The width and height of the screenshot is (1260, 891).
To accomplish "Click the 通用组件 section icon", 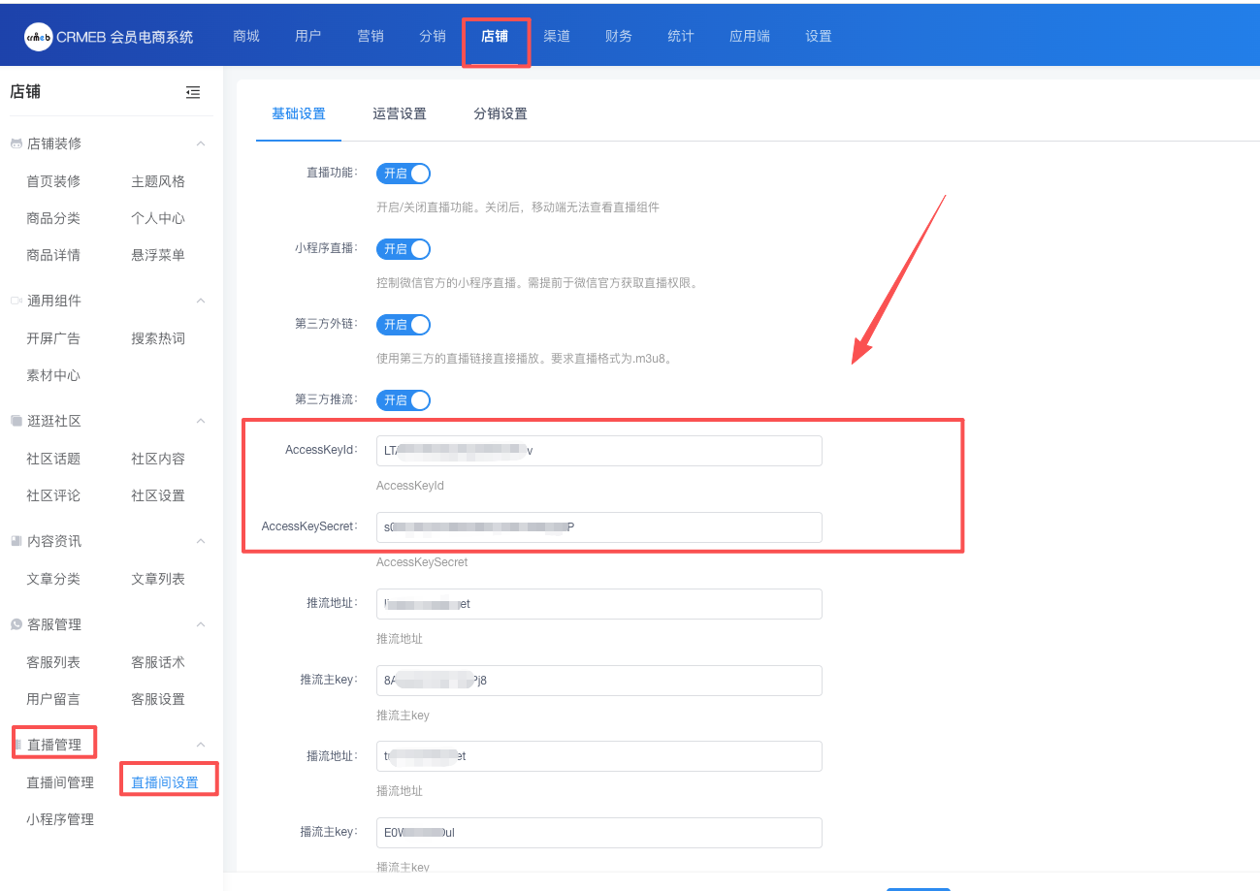I will tap(16, 301).
